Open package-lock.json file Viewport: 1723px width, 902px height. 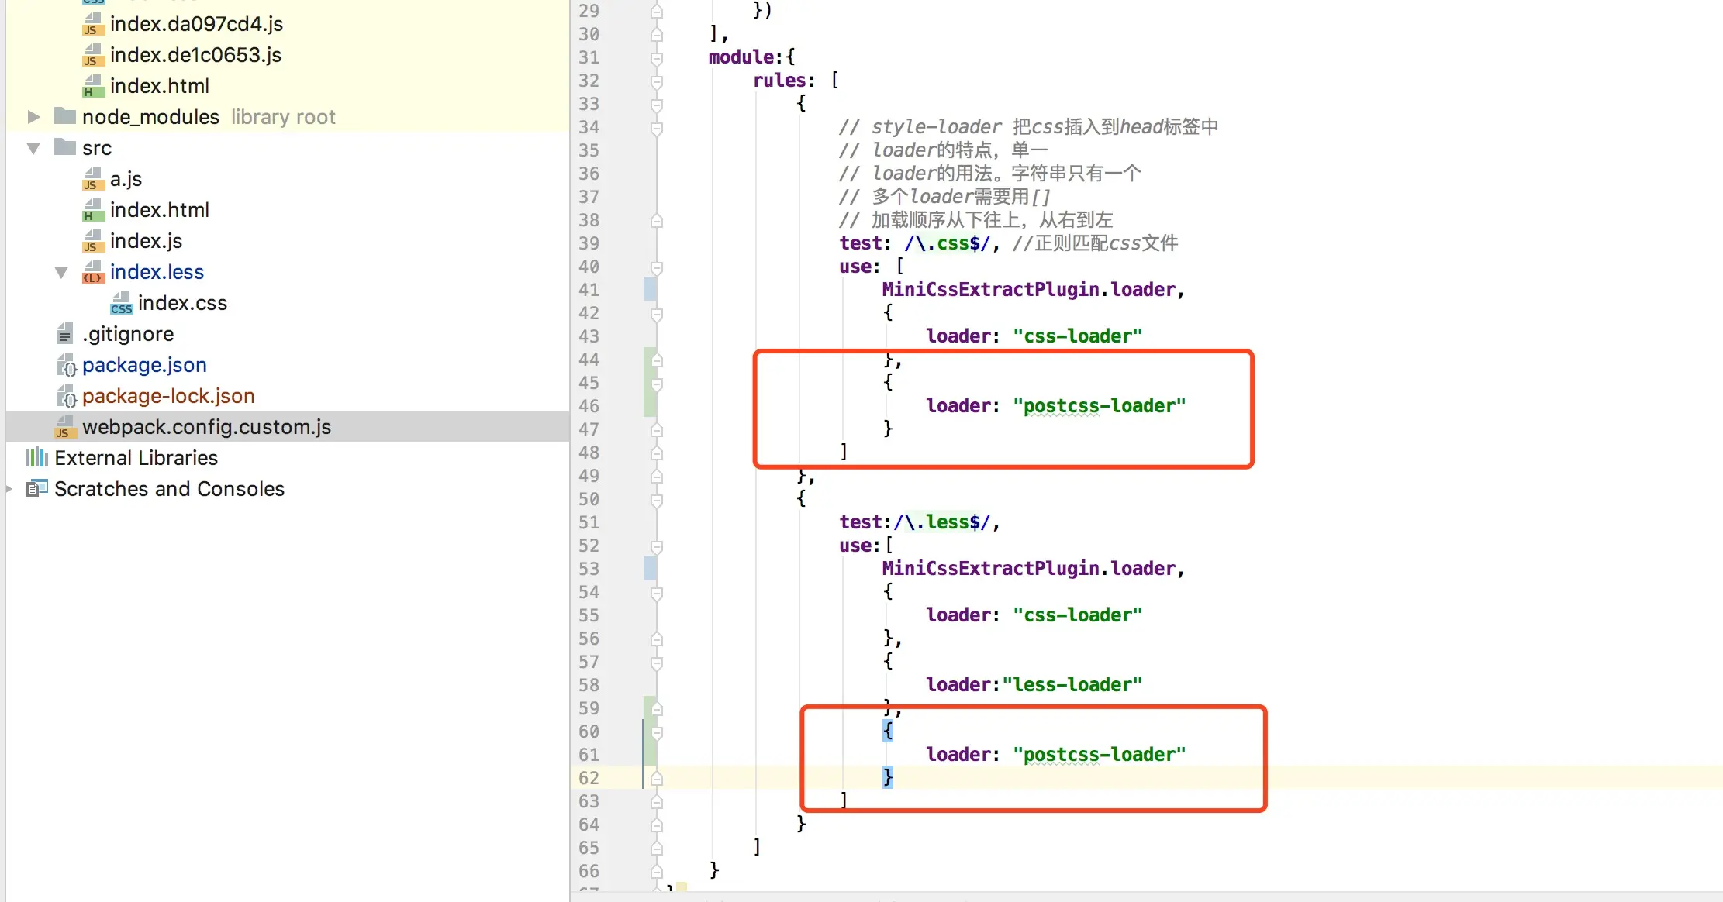click(168, 396)
